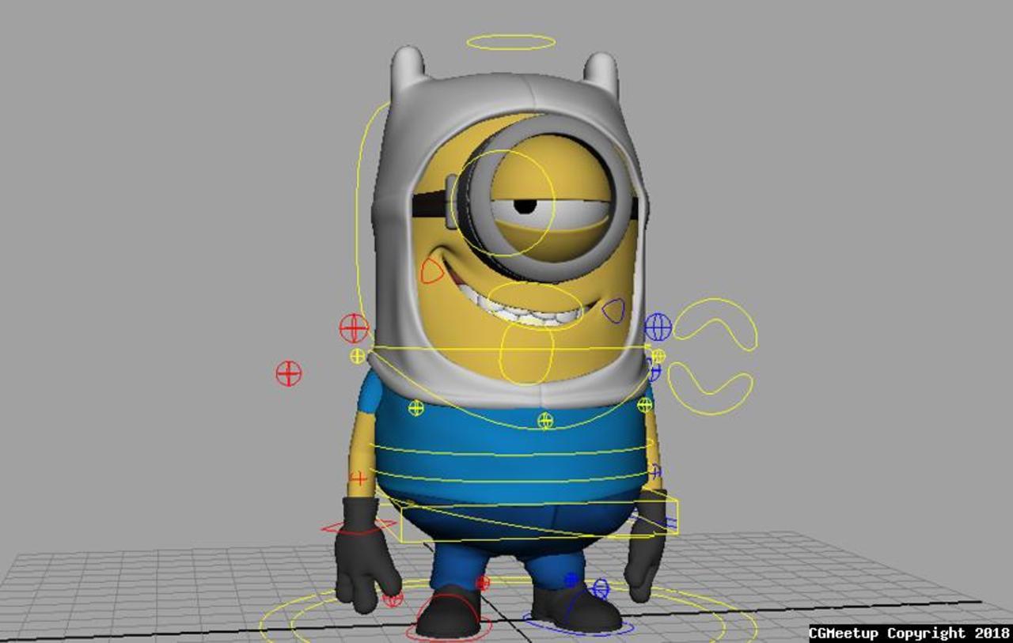Click the yellow oval mouth control over the teeth
The width and height of the screenshot is (1013, 643).
534,306
